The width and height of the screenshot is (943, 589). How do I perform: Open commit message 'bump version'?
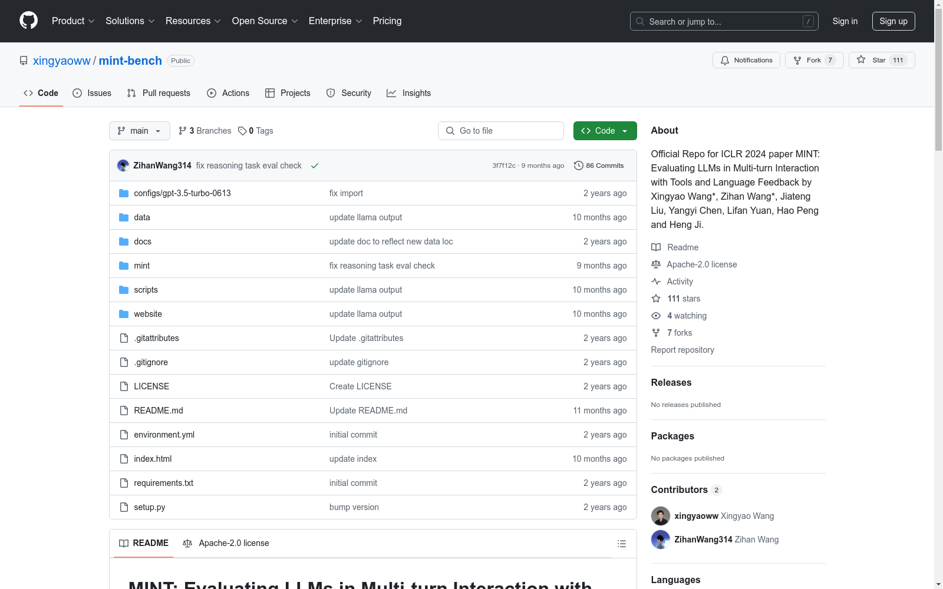(354, 507)
